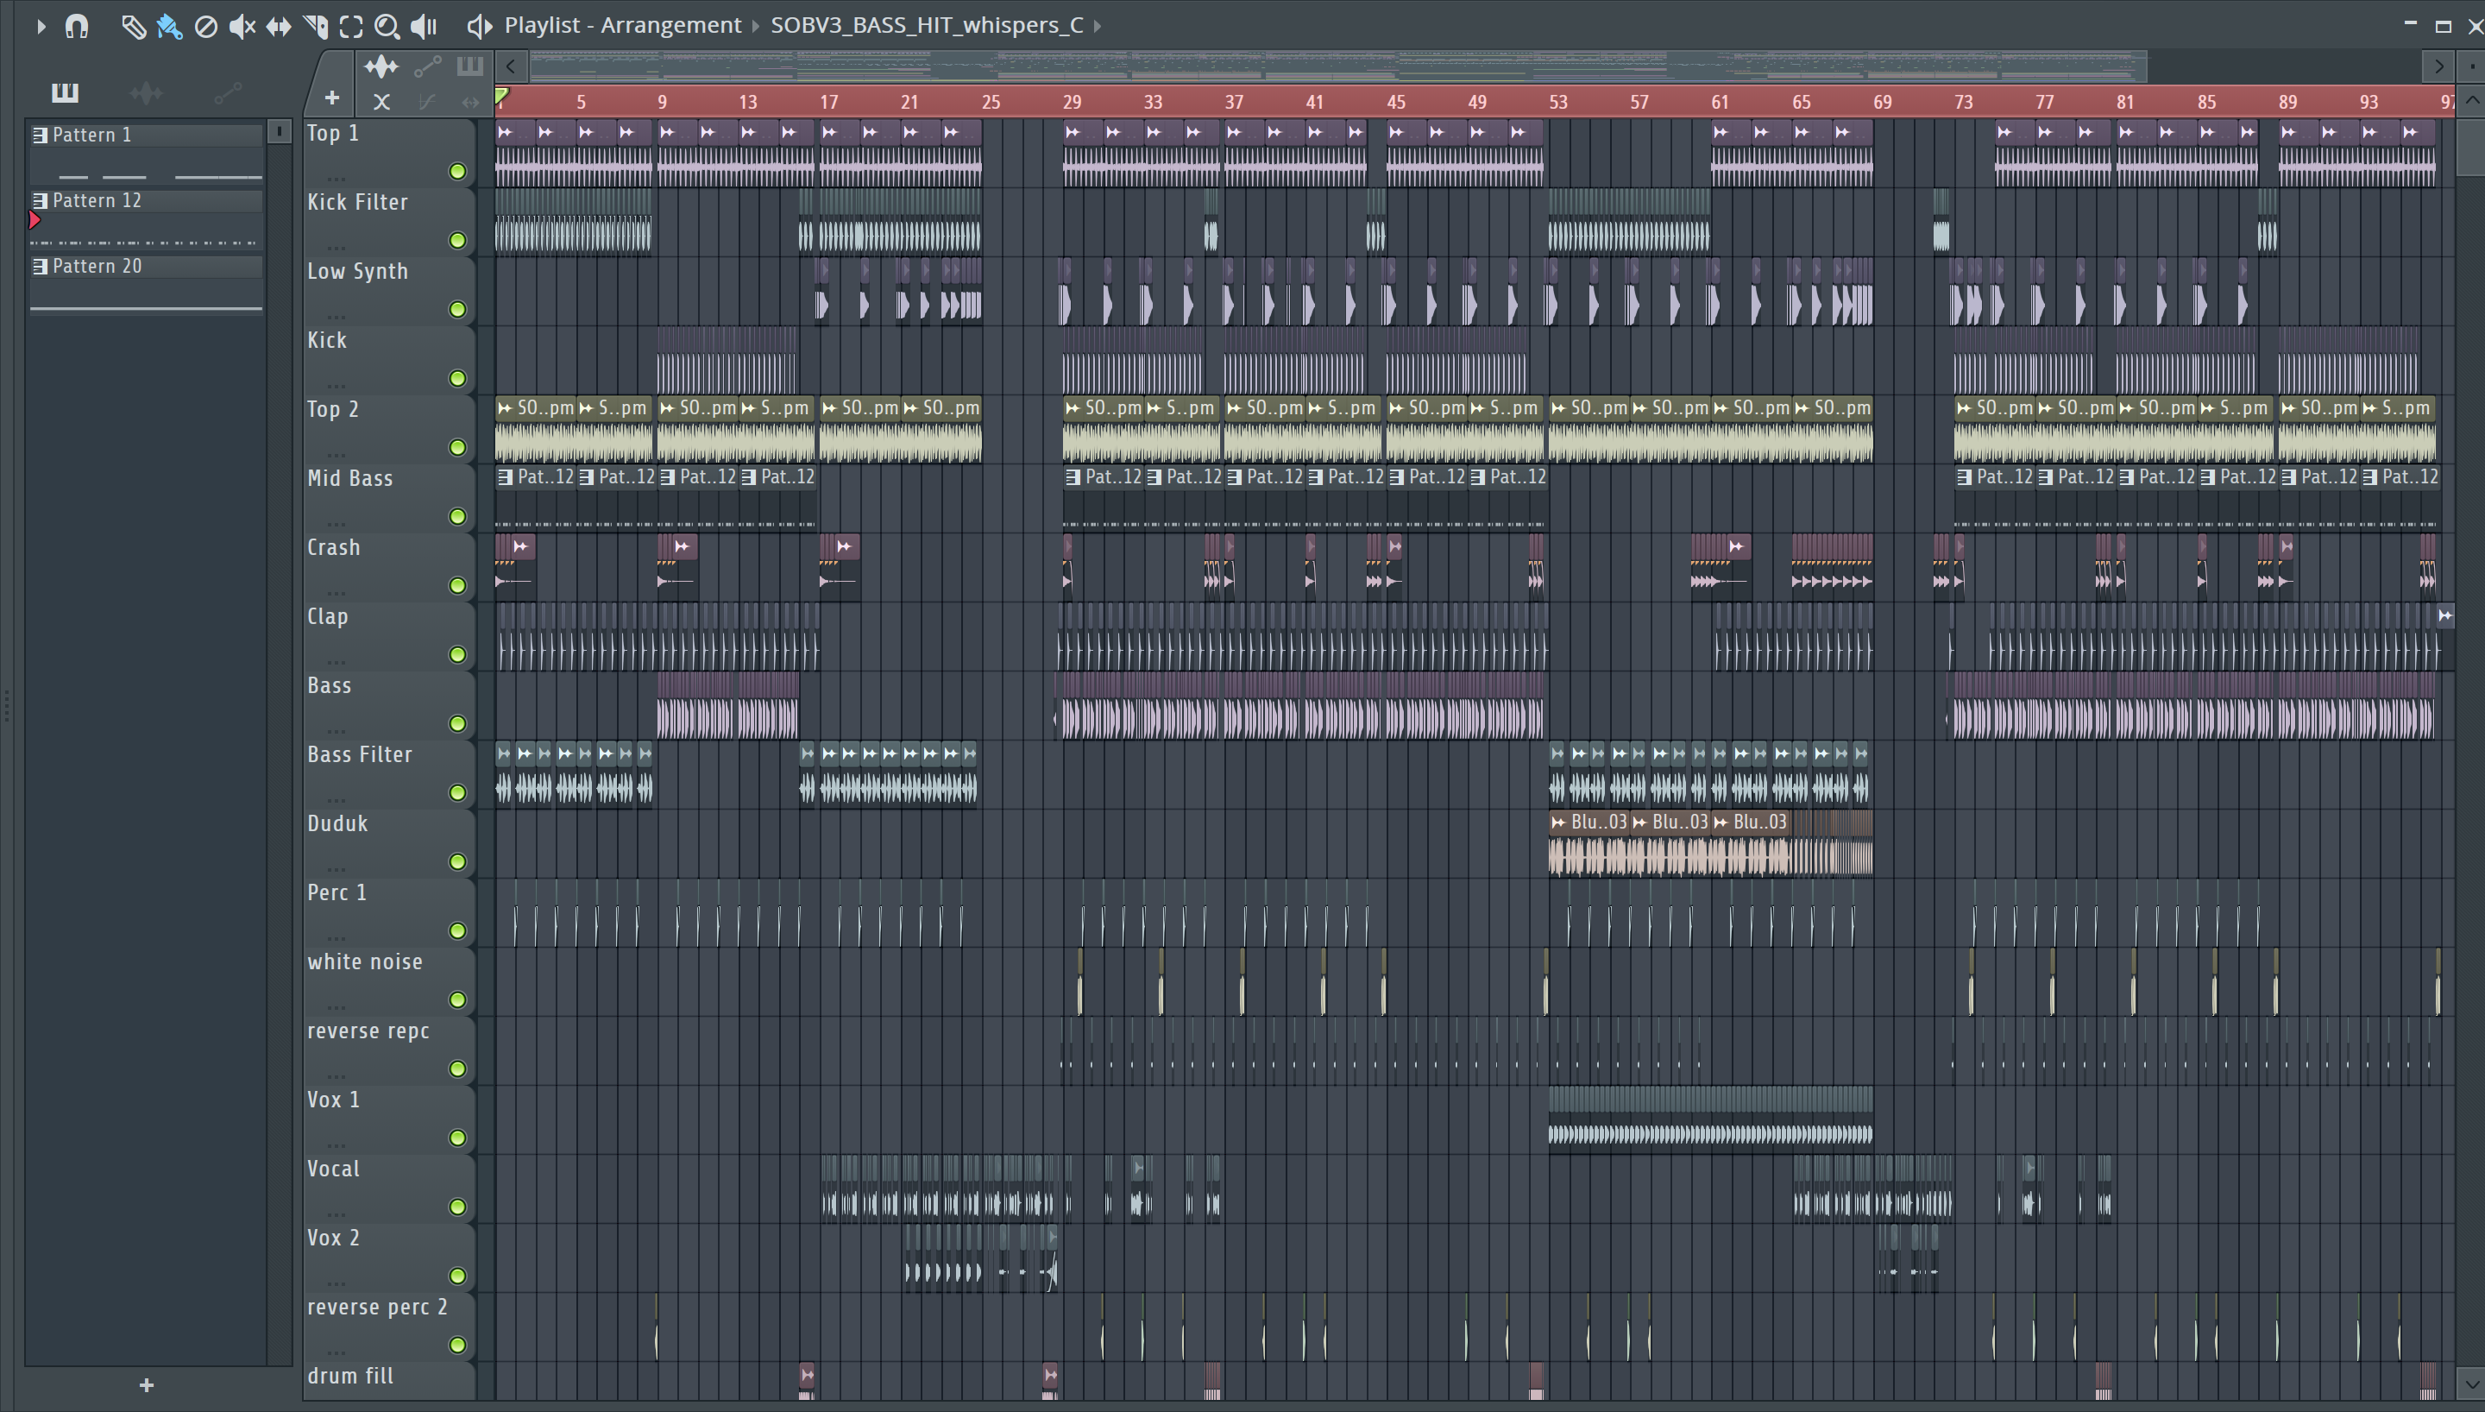Show pattern clips focus in playlist header
This screenshot has width=2485, height=1412.
(470, 66)
